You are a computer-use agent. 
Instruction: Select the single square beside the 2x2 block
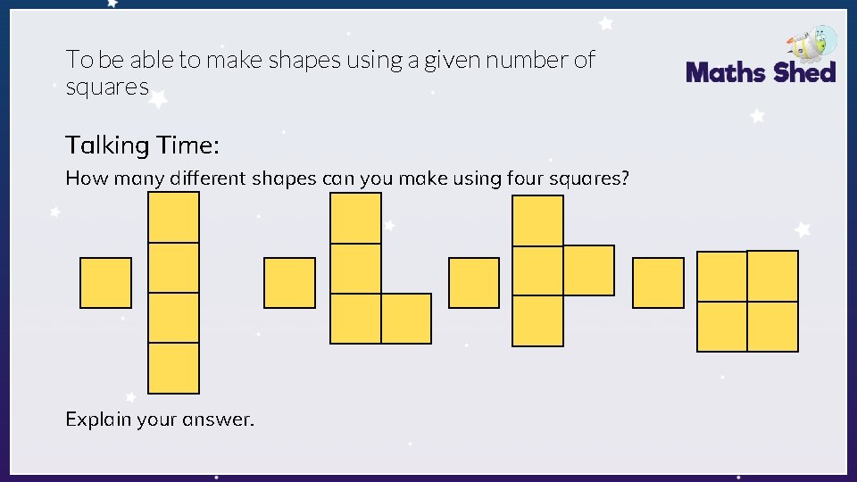tap(658, 283)
